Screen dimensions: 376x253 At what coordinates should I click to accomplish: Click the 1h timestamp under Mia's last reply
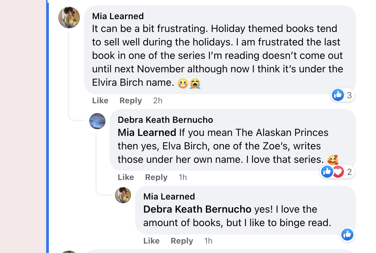point(208,241)
